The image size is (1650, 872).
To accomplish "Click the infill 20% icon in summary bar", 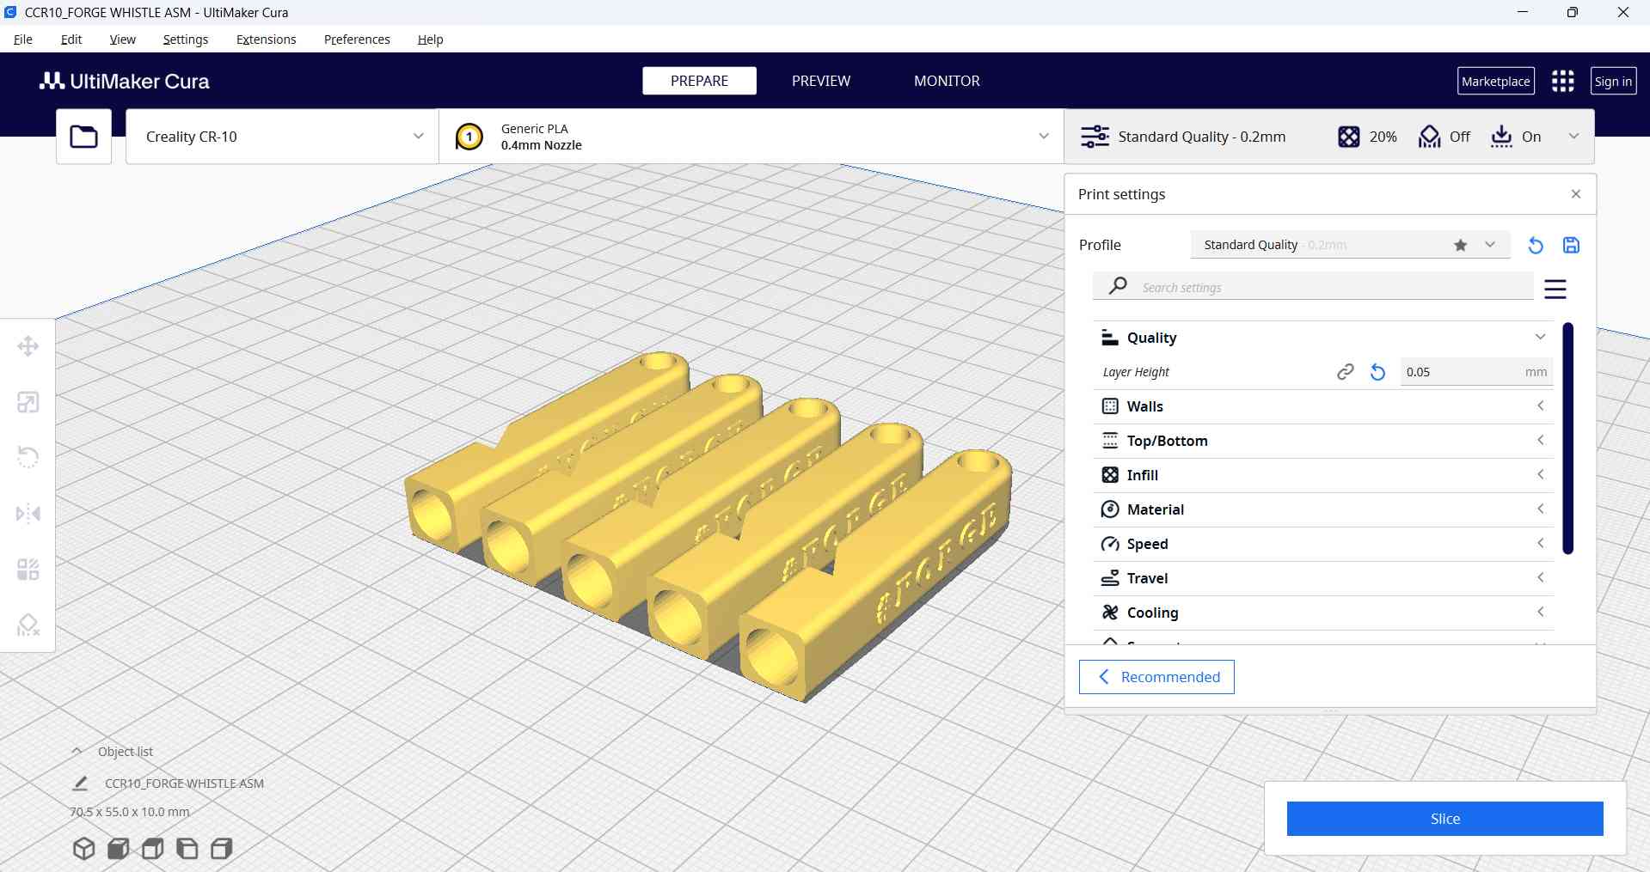I will pyautogui.click(x=1348, y=137).
